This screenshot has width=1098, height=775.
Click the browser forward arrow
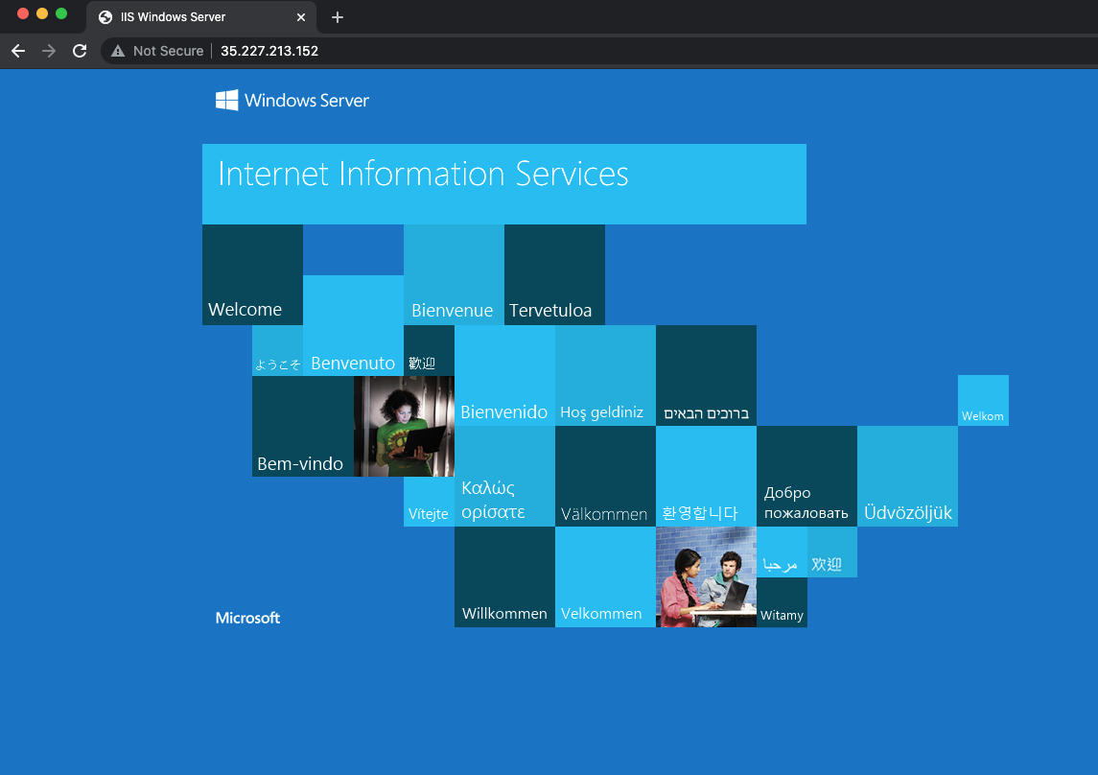48,51
